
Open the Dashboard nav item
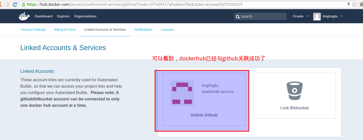(x=44, y=16)
